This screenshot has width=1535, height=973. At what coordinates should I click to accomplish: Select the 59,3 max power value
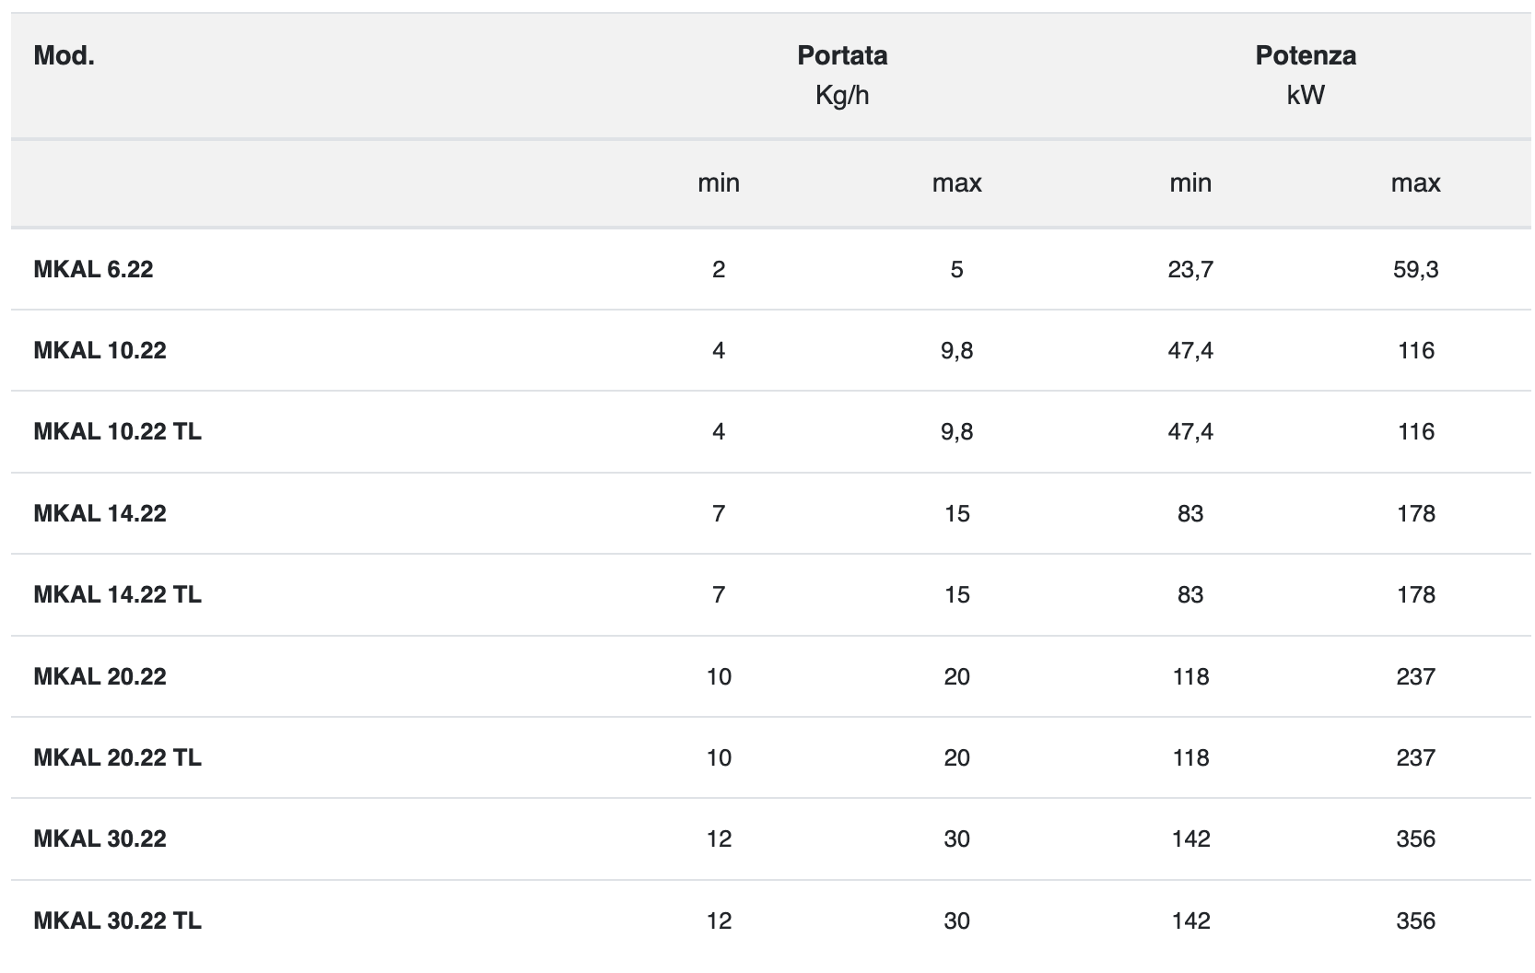click(x=1416, y=269)
